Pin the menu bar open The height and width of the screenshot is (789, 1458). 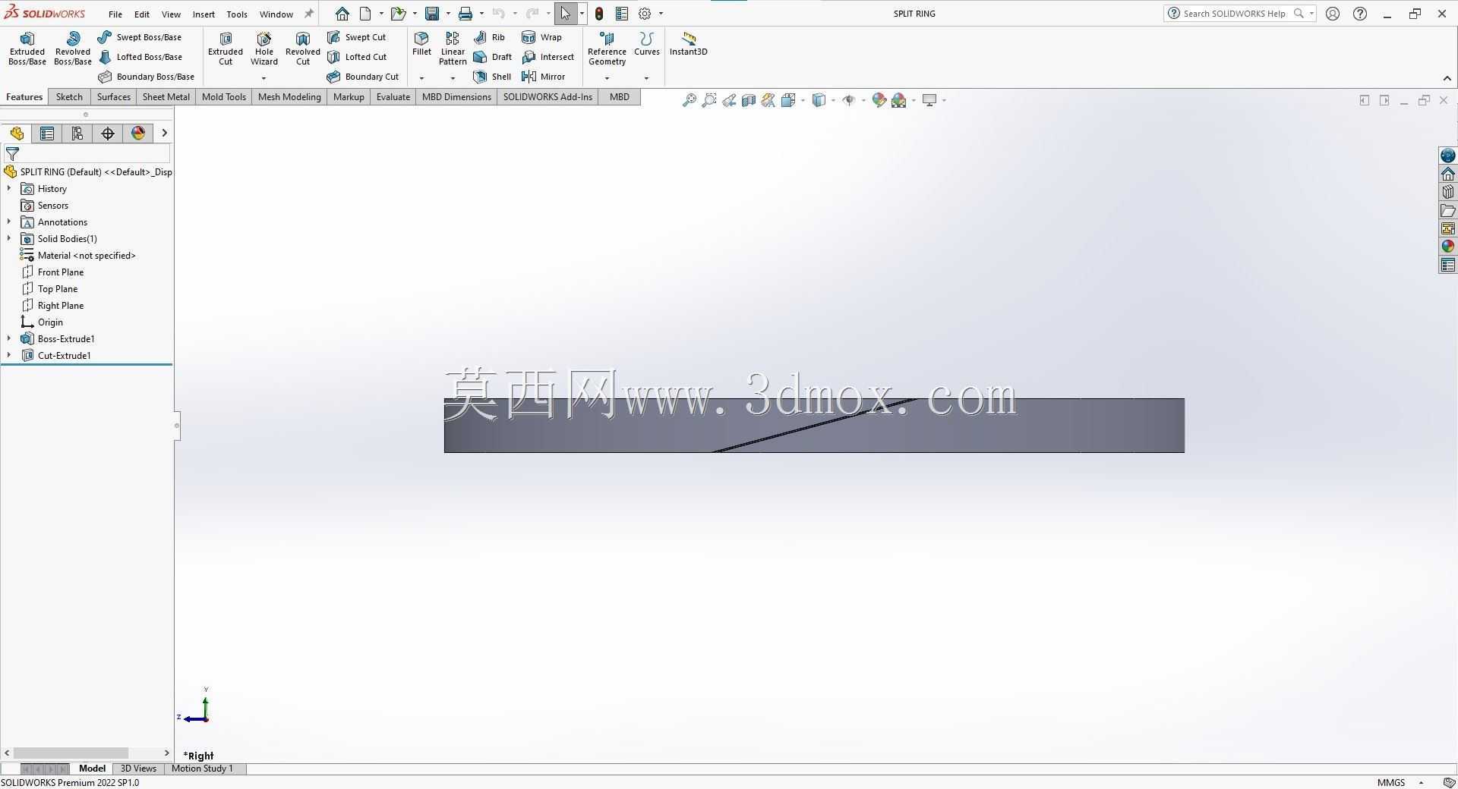[308, 14]
